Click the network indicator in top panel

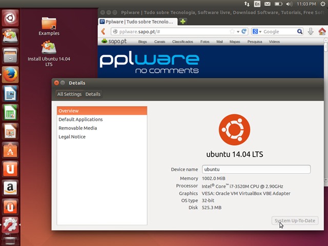[x=247, y=4]
